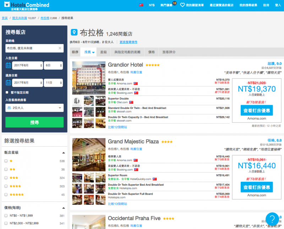284x229 pixels.
Task: Open the help question mark bubble
Action: tap(272, 219)
